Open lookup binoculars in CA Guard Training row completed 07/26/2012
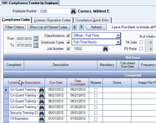The height and width of the screenshot is (123, 156). click(x=42, y=107)
